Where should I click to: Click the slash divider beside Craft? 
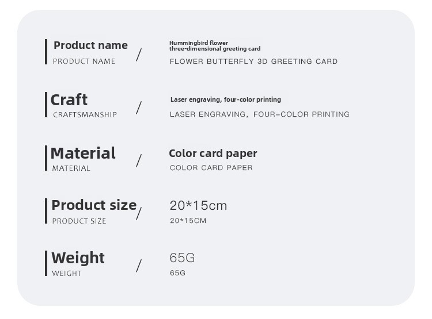(x=139, y=107)
